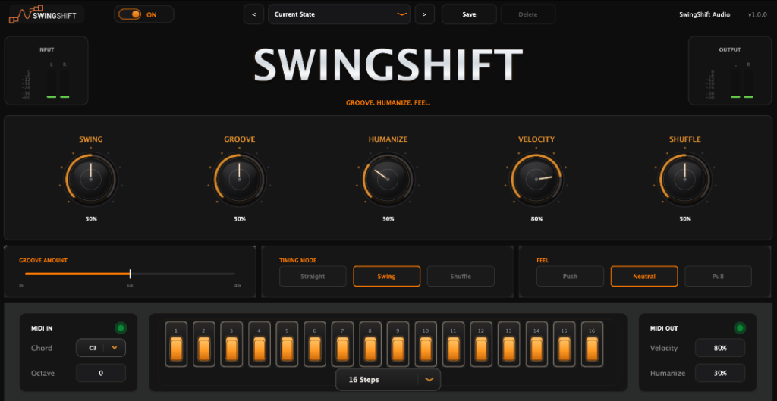Toggle step 2 in the sequencer

click(x=203, y=344)
